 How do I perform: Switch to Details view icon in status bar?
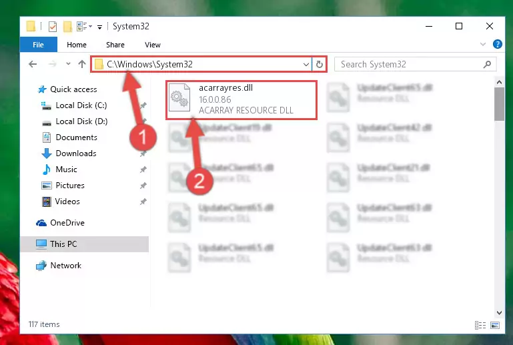click(x=480, y=325)
